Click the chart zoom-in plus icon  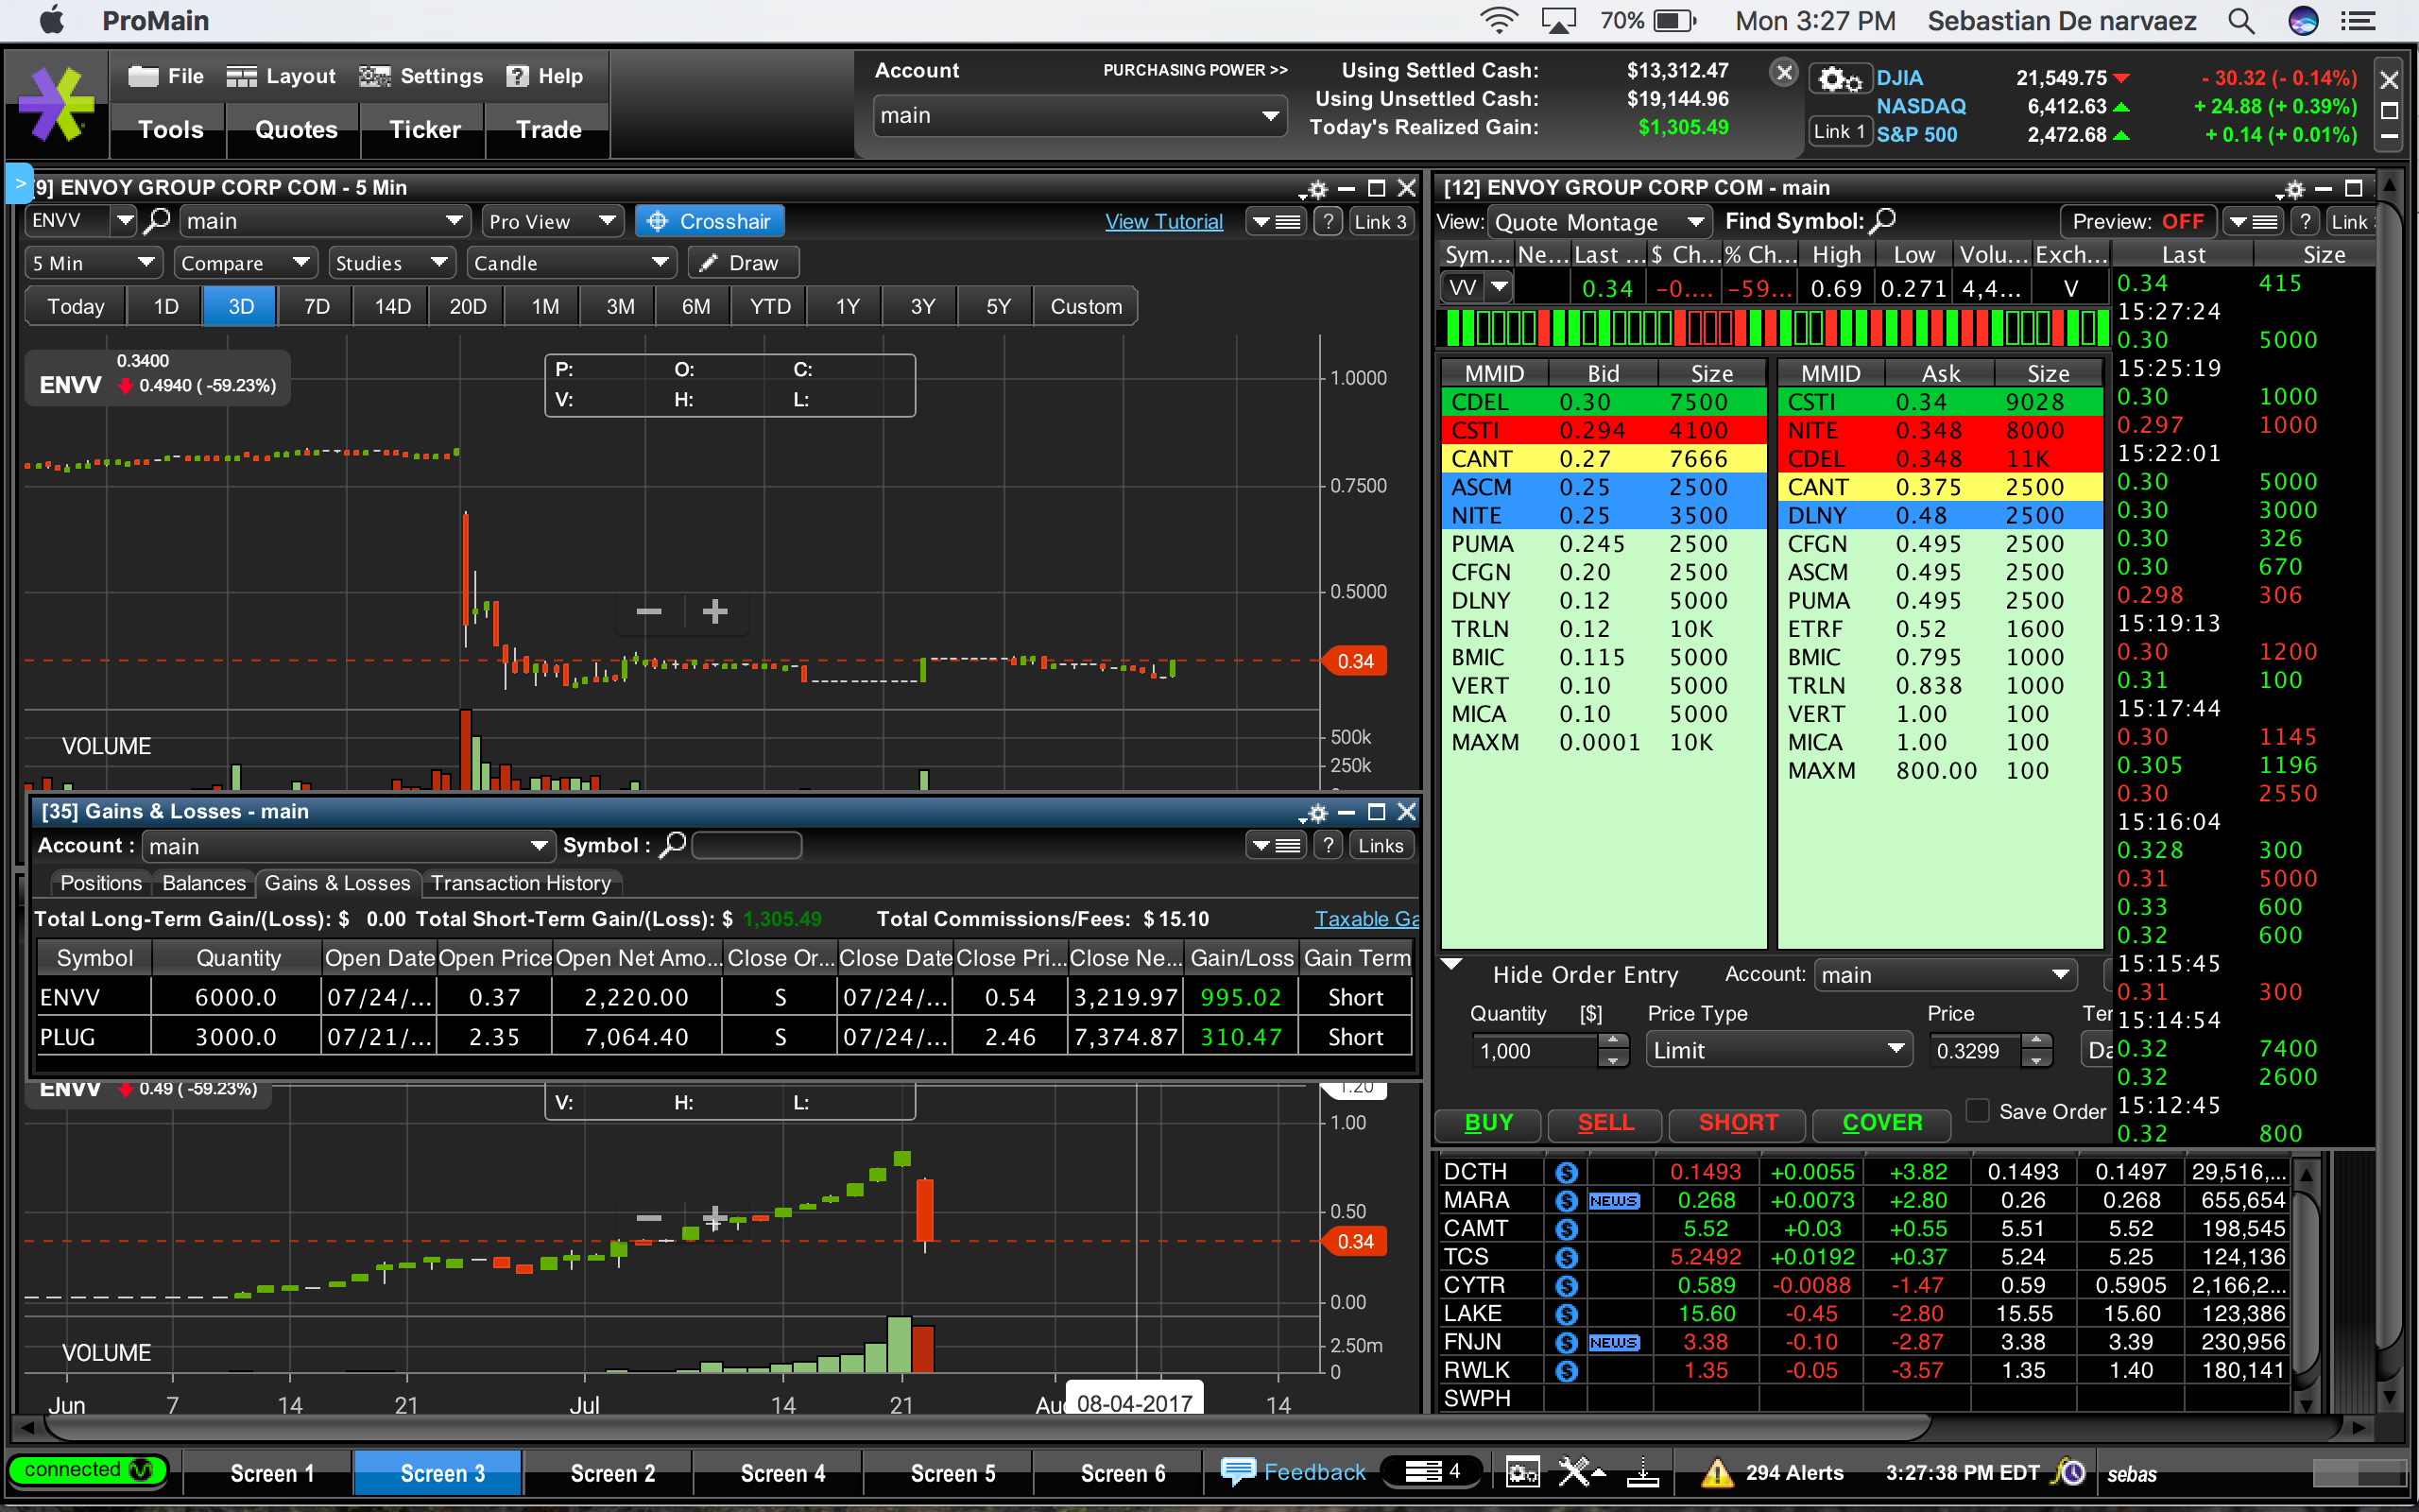(x=714, y=611)
